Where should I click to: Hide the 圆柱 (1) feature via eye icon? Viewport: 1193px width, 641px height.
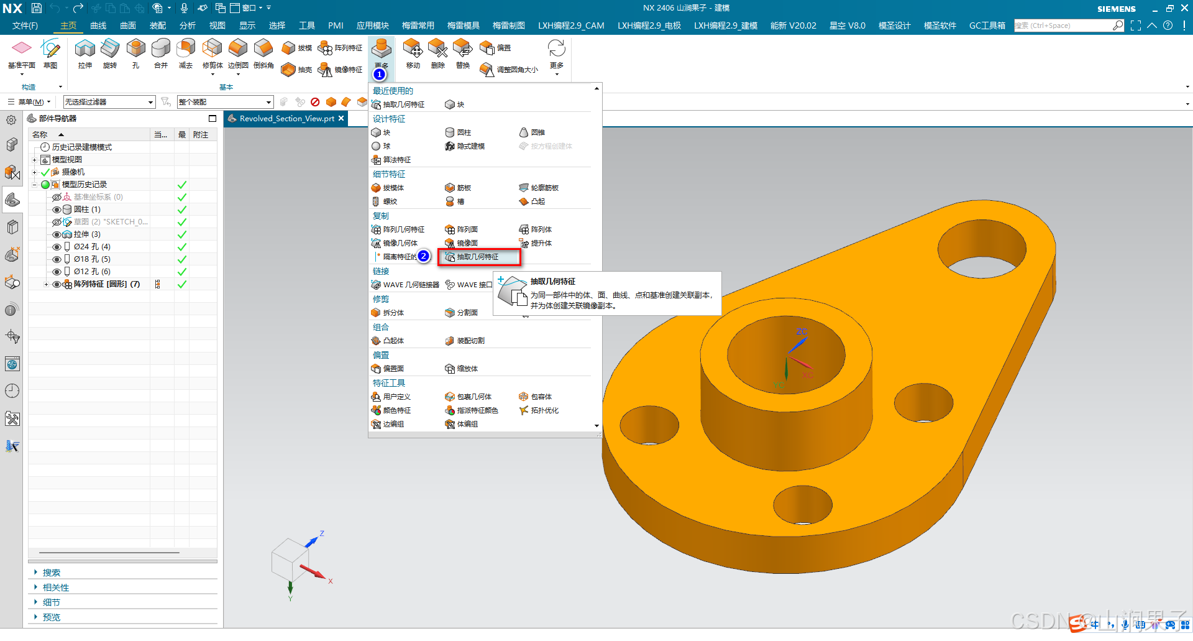57,210
